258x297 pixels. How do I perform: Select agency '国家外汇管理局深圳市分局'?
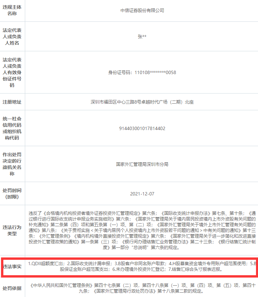click(x=142, y=164)
